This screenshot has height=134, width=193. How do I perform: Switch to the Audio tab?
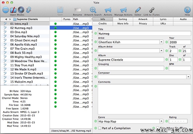point(183,19)
